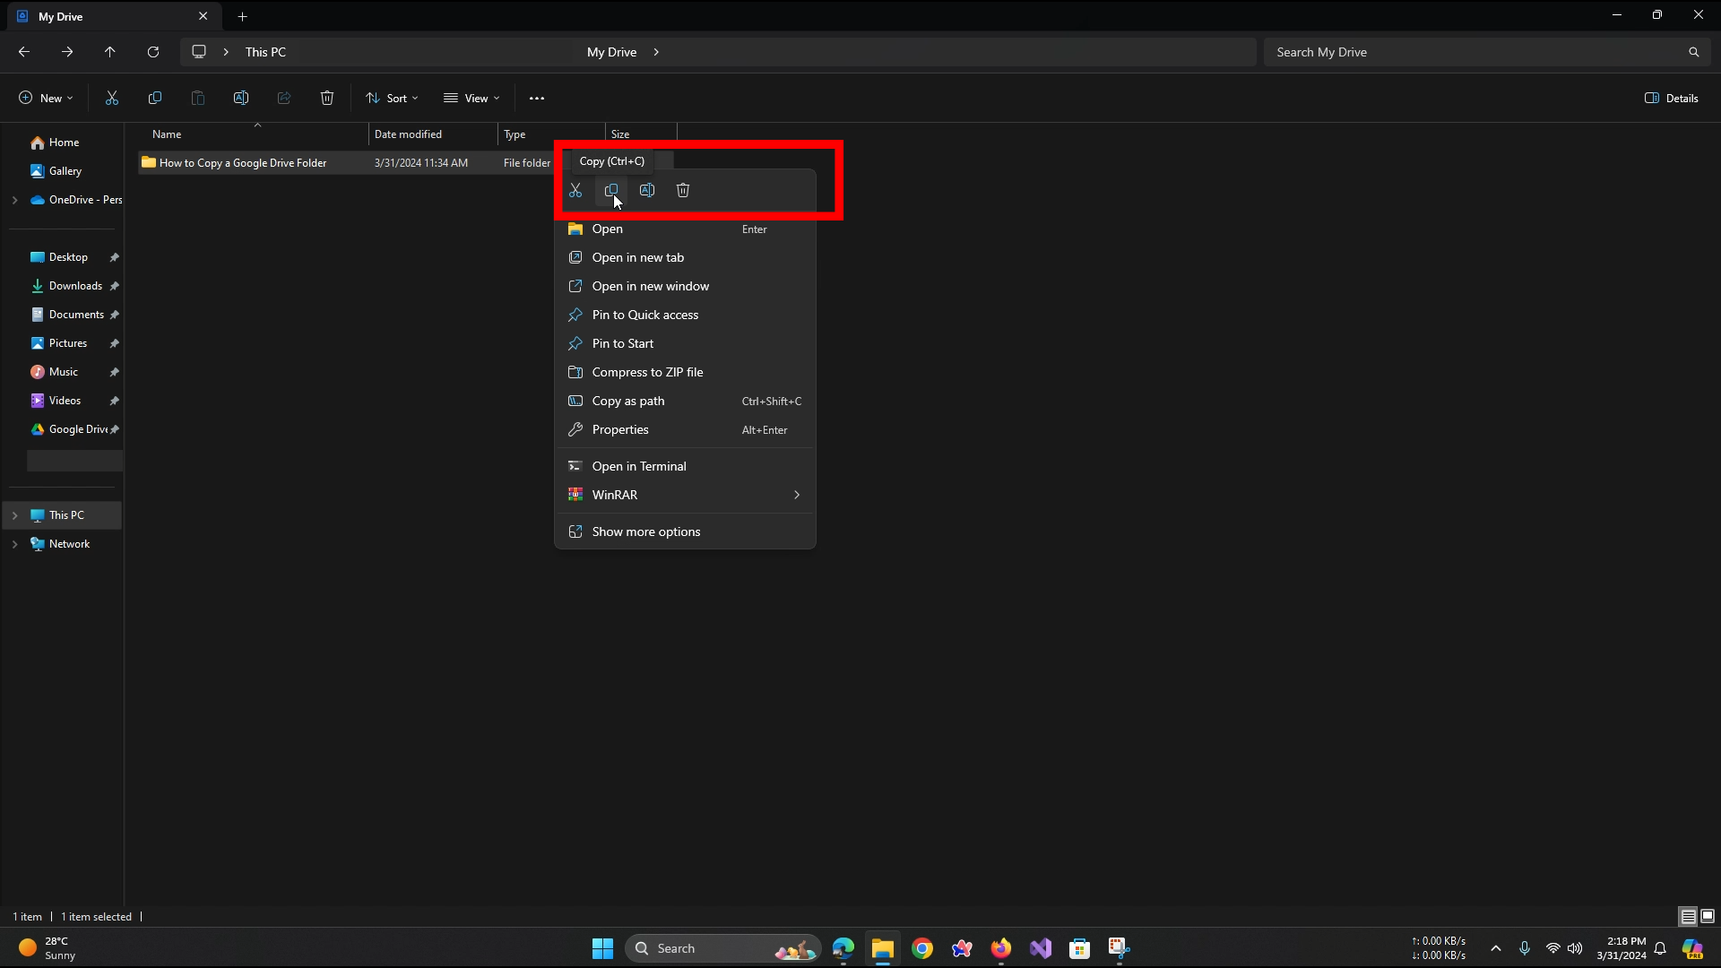Switch to details list view in status bar
Image resolution: width=1721 pixels, height=968 pixels.
tap(1688, 916)
